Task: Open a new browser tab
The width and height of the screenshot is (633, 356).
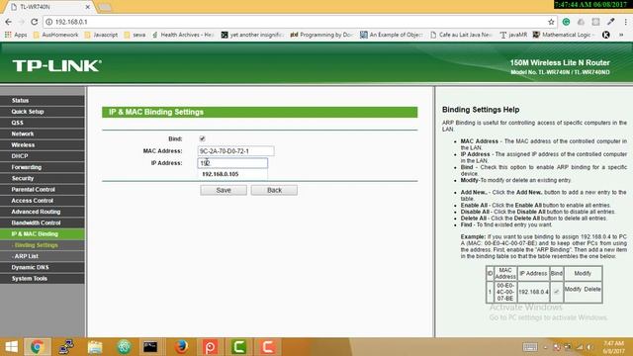Action: (x=105, y=7)
